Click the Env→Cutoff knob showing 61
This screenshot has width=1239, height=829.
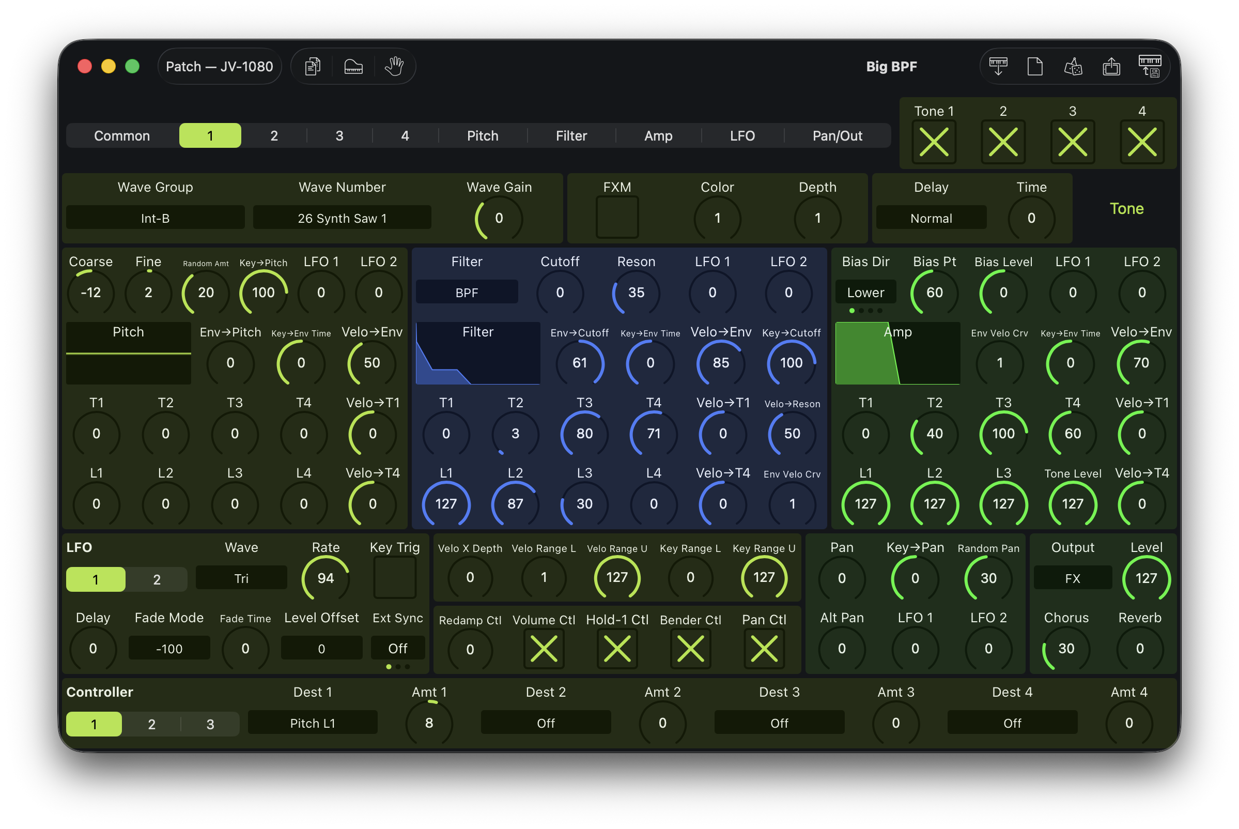579,363
